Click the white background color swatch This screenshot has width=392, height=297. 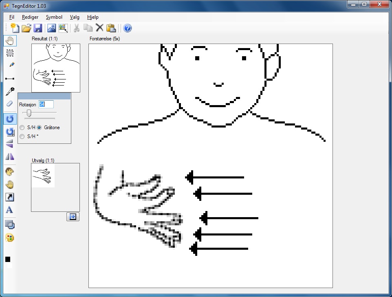10,265
